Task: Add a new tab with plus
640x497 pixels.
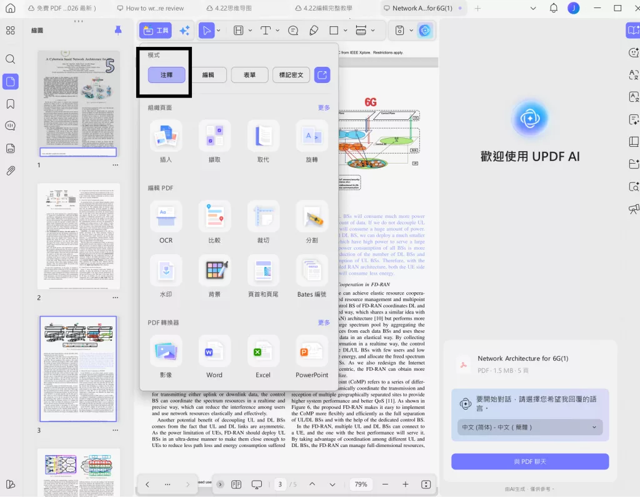Action: coord(477,8)
